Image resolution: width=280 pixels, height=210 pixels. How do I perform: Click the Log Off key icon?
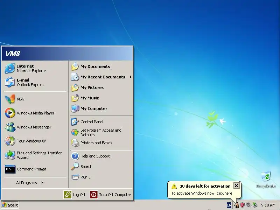[68, 195]
